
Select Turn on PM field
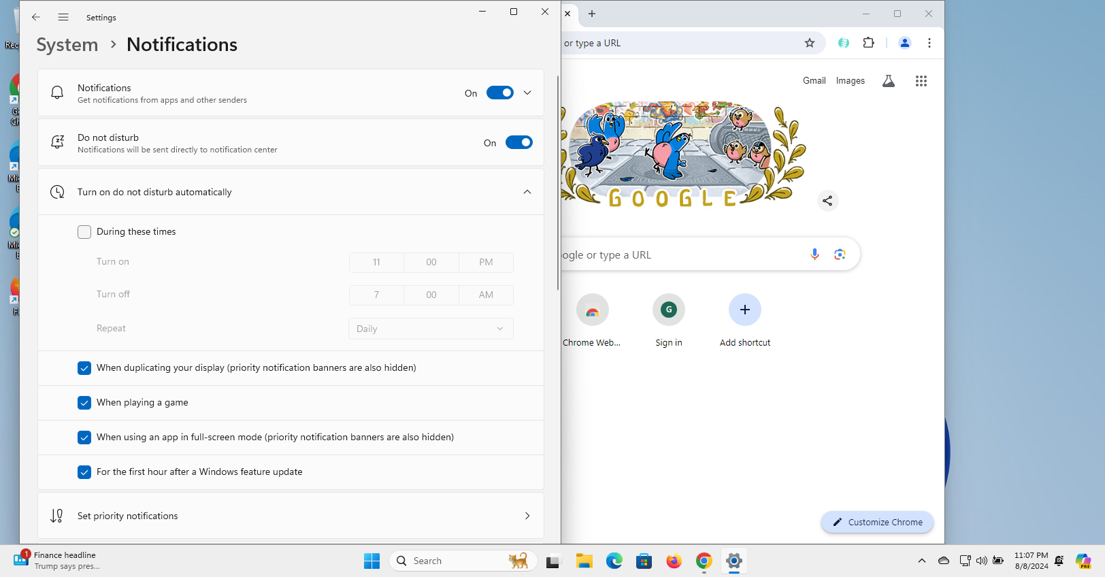[486, 262]
